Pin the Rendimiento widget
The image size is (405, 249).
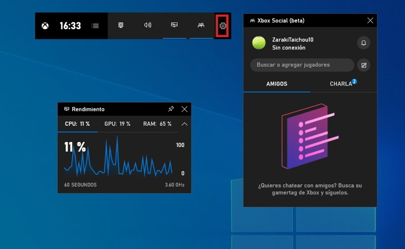coord(171,109)
